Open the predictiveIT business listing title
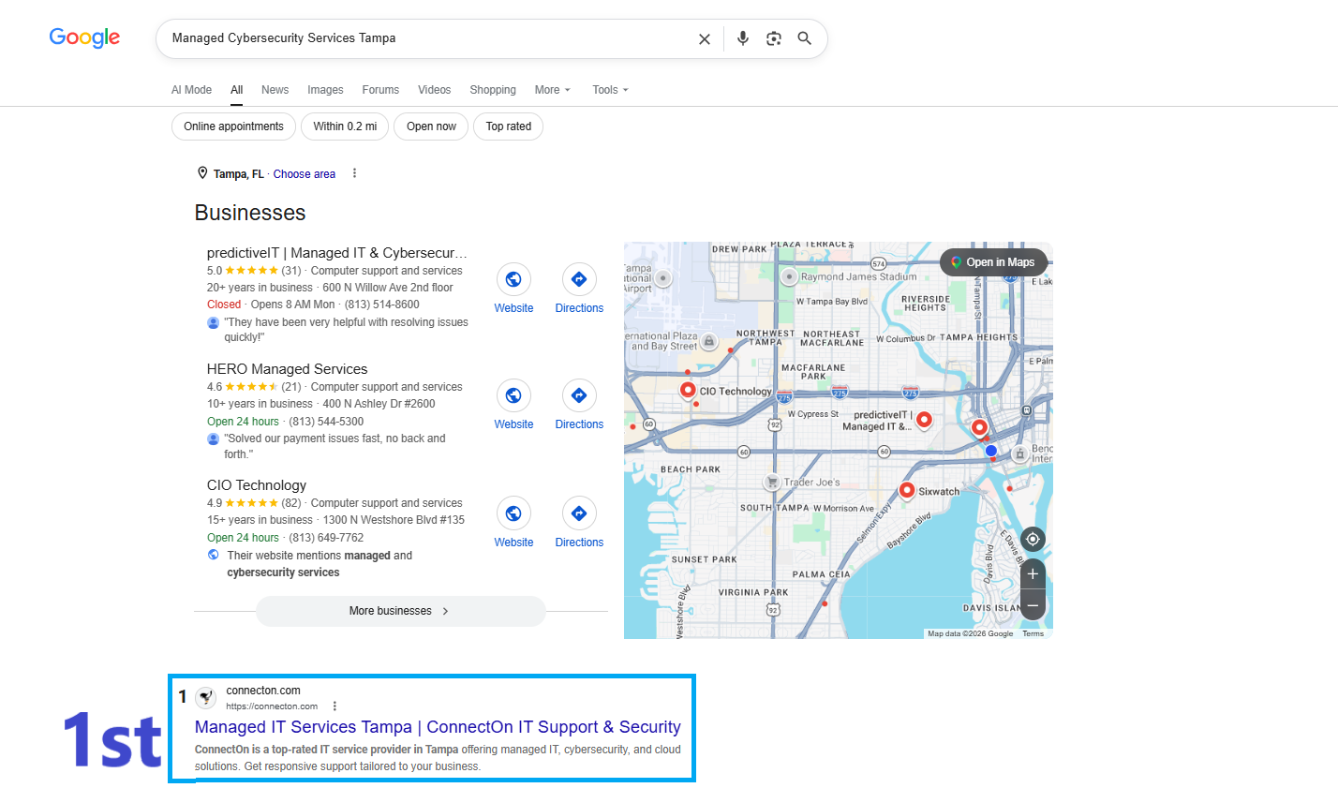The image size is (1338, 788). pyautogui.click(x=336, y=253)
